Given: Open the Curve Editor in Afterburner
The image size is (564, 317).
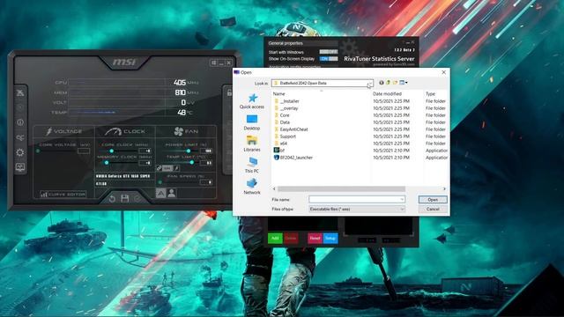Looking at the screenshot, I should coord(63,194).
